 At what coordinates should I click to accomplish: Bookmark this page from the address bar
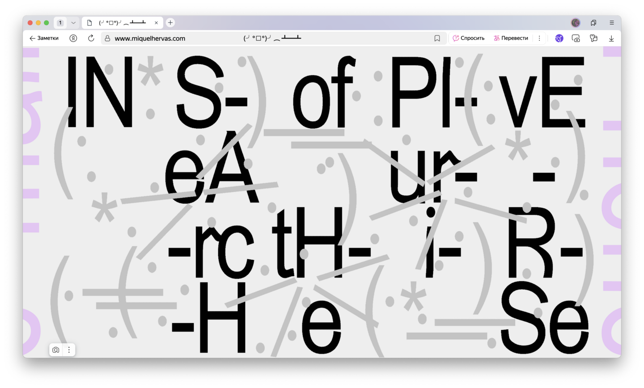(x=437, y=38)
